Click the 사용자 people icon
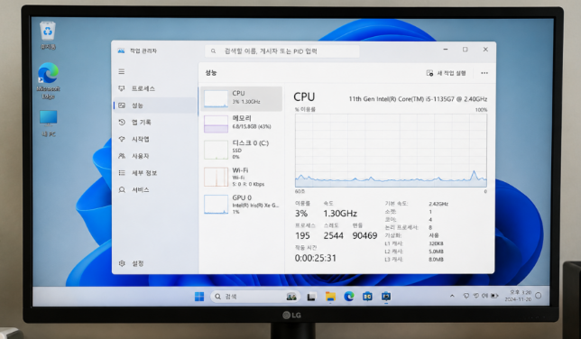Screen dimensions: 581x339 (122, 156)
